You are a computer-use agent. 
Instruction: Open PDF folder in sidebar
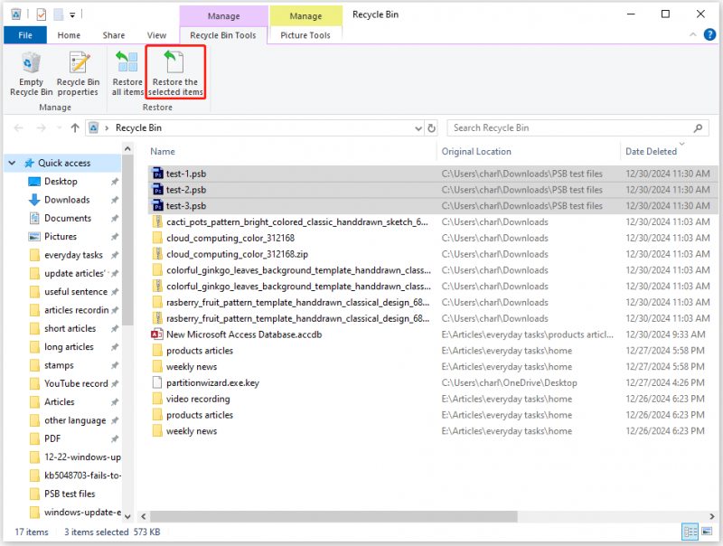(52, 438)
